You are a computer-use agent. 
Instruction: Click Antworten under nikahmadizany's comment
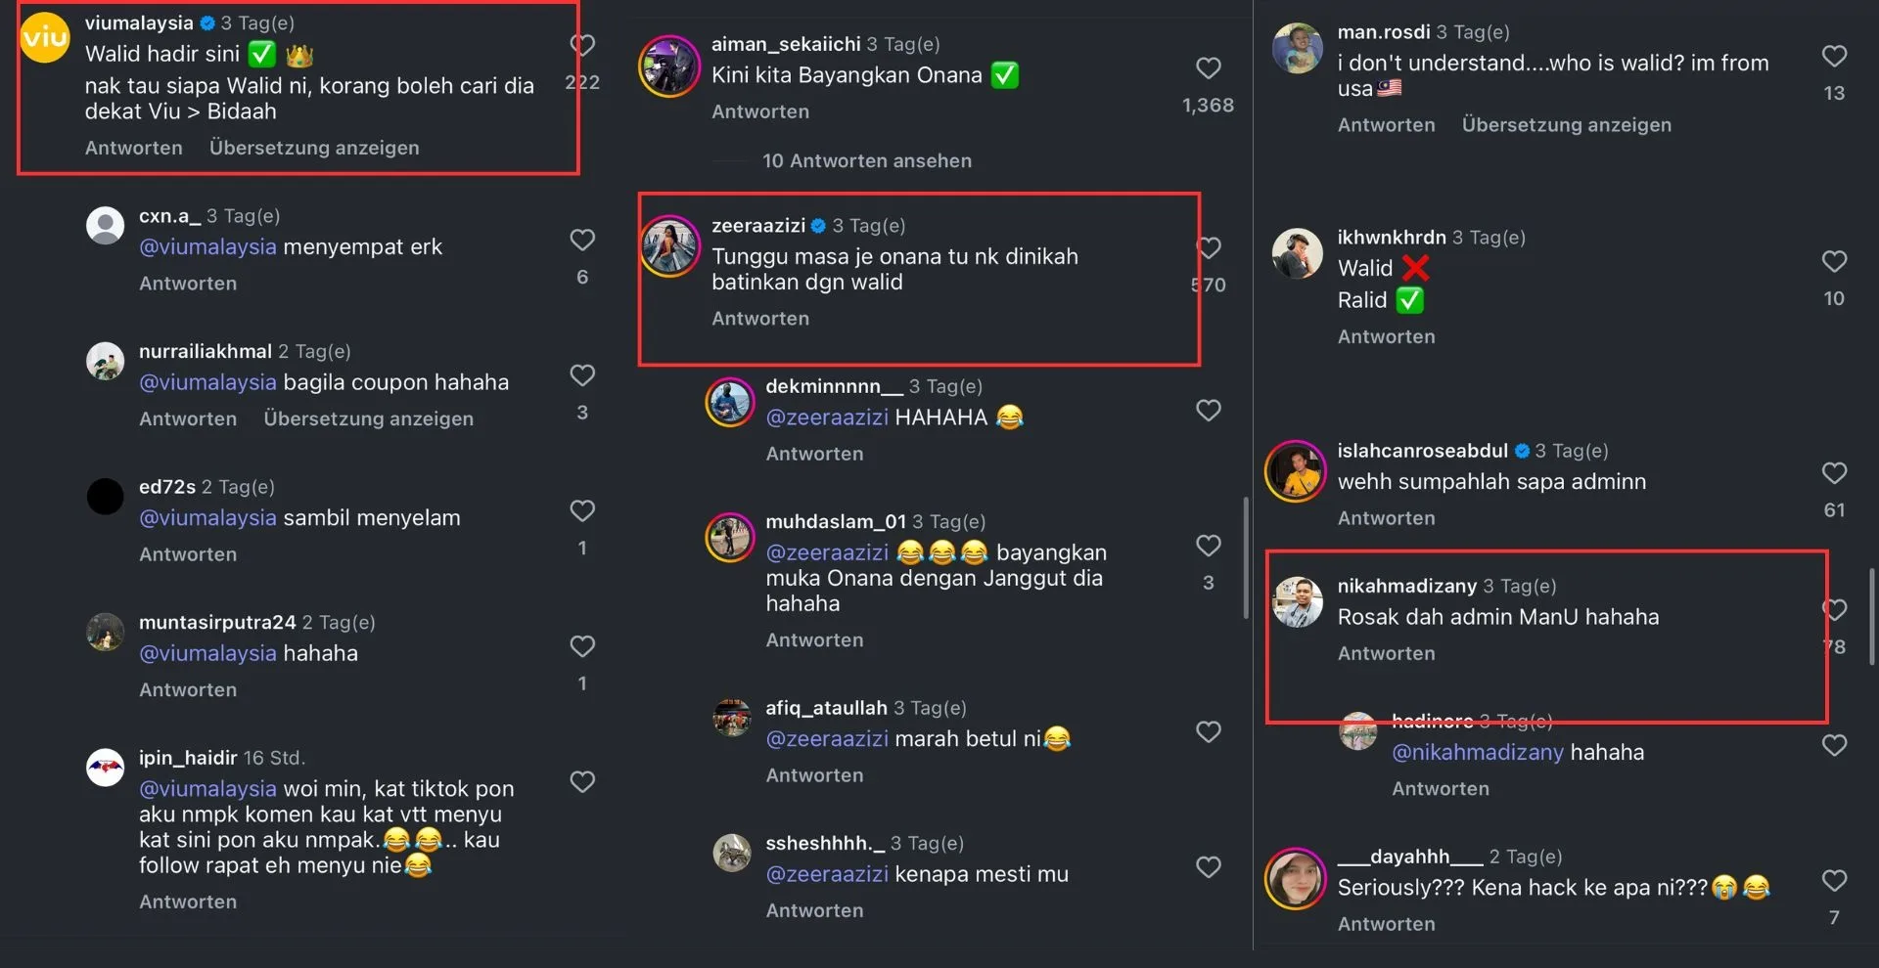(x=1386, y=653)
